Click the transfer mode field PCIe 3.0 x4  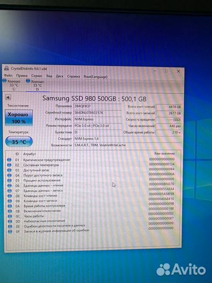pos(97,126)
